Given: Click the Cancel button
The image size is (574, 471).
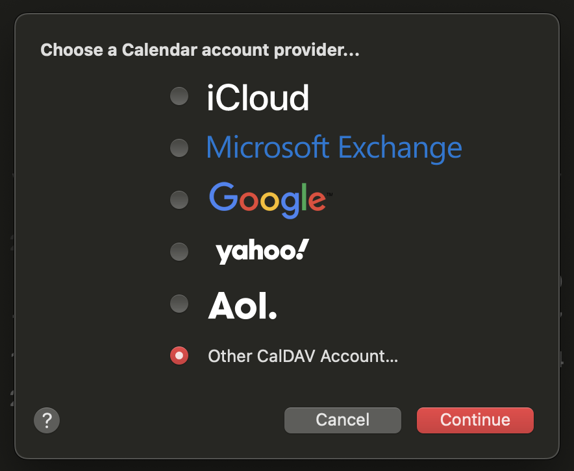Looking at the screenshot, I should coord(343,420).
